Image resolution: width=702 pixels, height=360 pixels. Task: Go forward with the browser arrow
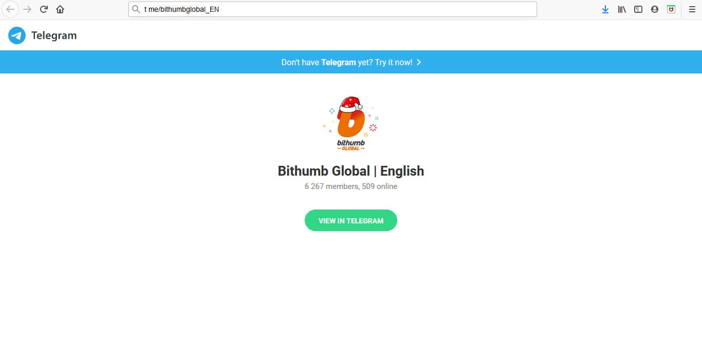27,9
